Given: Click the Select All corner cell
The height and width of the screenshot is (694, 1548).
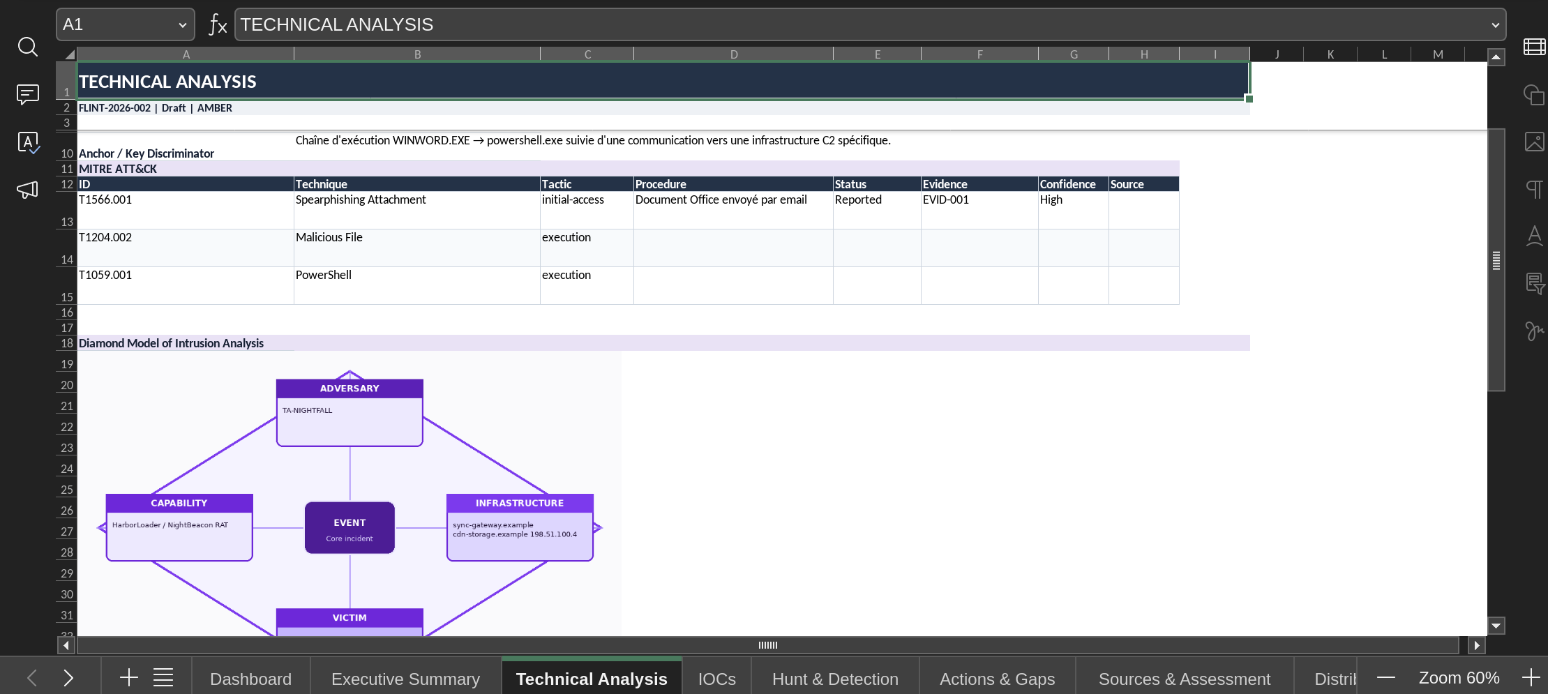Looking at the screenshot, I should [67, 54].
